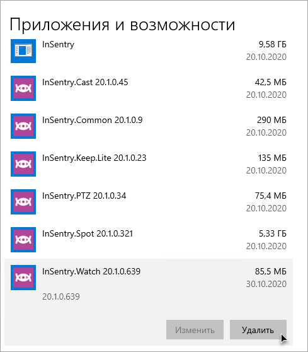Select the InSentry 9,58 ГБ entry
The height and width of the screenshot is (352, 308).
click(149, 51)
